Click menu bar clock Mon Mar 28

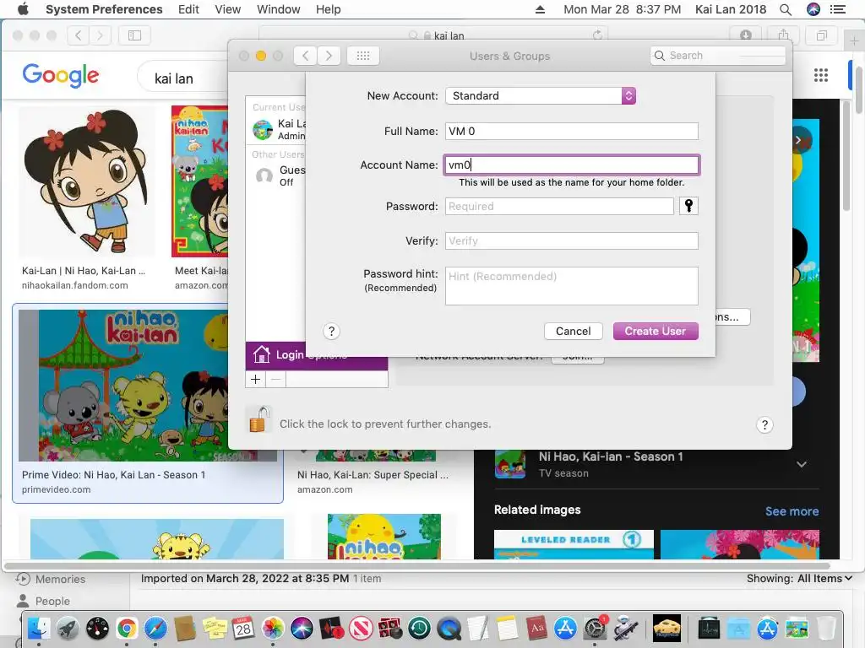point(623,9)
